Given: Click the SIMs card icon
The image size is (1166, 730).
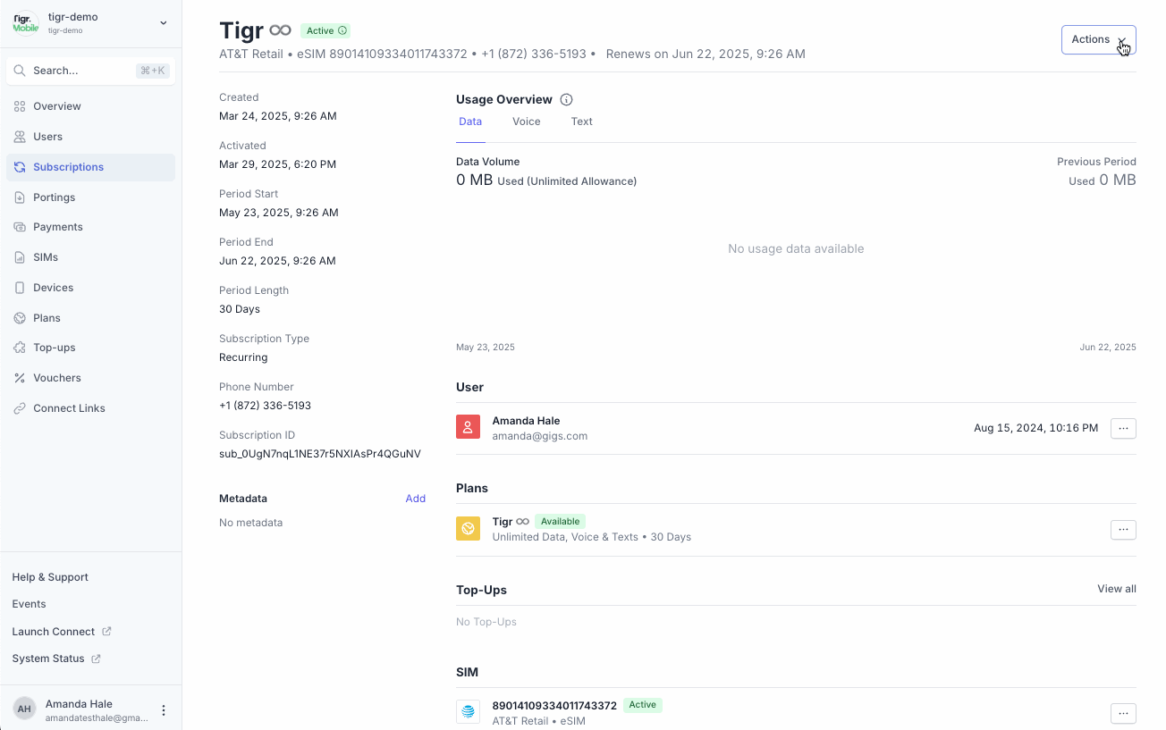Looking at the screenshot, I should [x=20, y=257].
